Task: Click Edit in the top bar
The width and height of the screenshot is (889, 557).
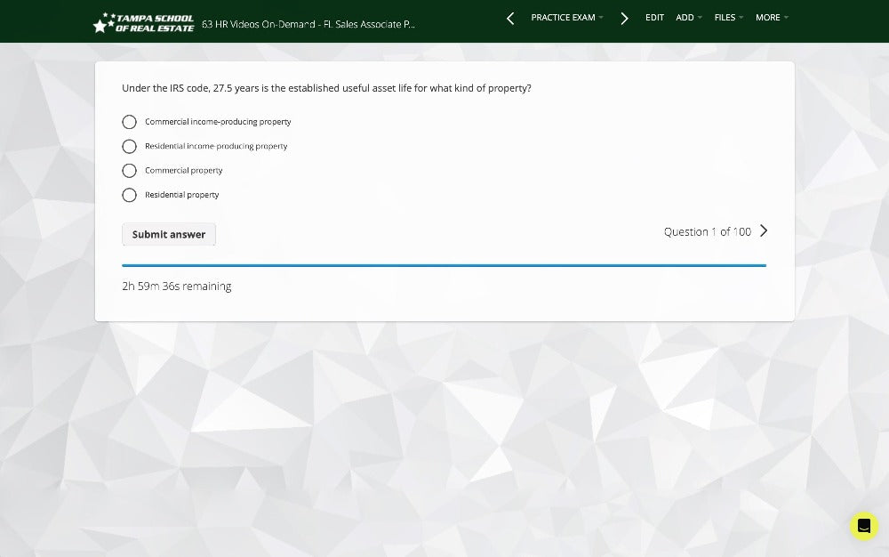Action: (654, 18)
